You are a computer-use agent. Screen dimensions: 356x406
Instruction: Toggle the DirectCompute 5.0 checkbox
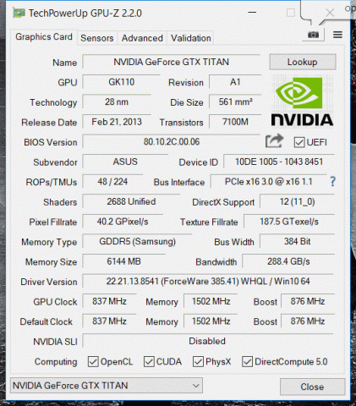point(247,361)
